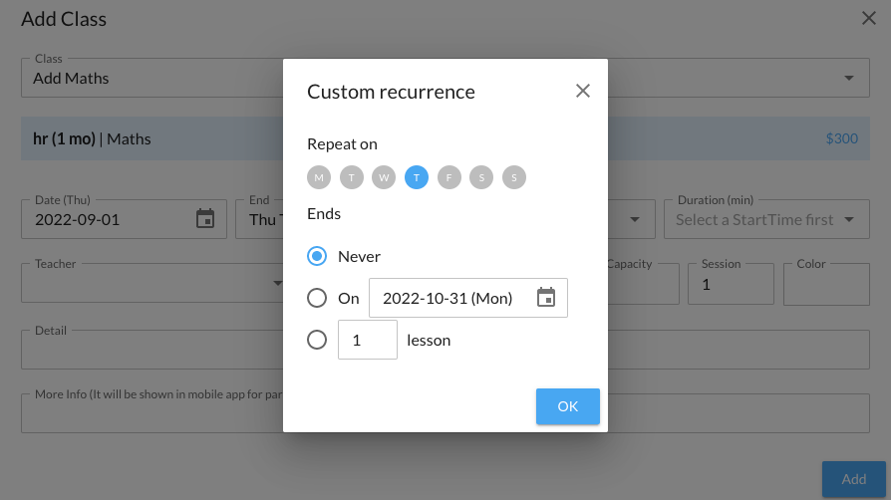Expand the Teacher dropdown
Viewport: 891px width, 500px height.
277,285
